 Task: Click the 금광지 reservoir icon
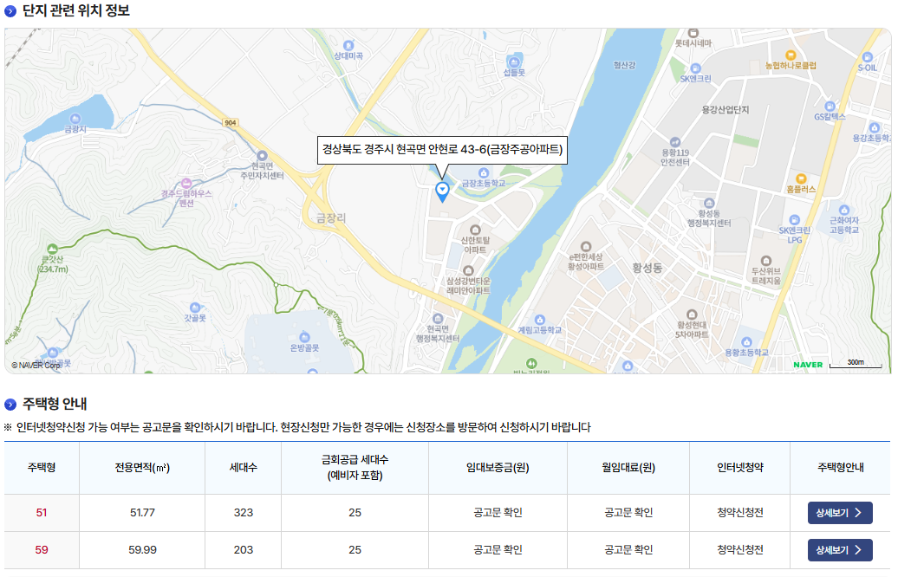75,119
